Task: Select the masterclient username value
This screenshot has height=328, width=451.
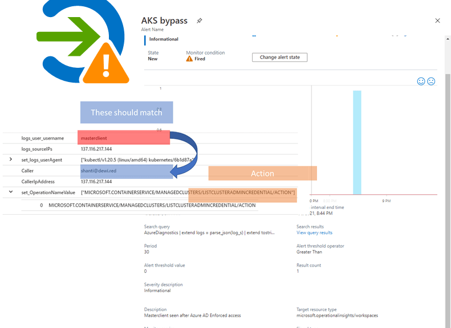Action: coord(94,138)
